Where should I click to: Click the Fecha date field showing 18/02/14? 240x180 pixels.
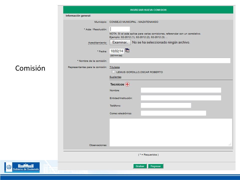pyautogui.click(x=117, y=51)
